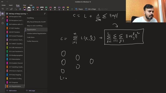
Task: Open section D4 Perceptron Trick
Action: point(15,17)
